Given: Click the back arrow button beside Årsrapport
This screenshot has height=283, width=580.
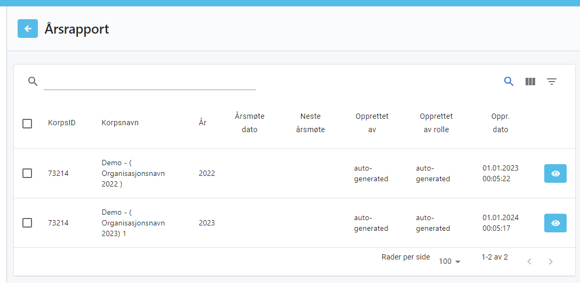Looking at the screenshot, I should click(x=28, y=29).
